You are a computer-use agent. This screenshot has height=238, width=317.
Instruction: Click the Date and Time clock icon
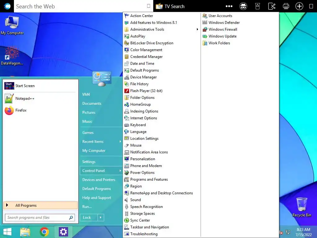coord(127,64)
